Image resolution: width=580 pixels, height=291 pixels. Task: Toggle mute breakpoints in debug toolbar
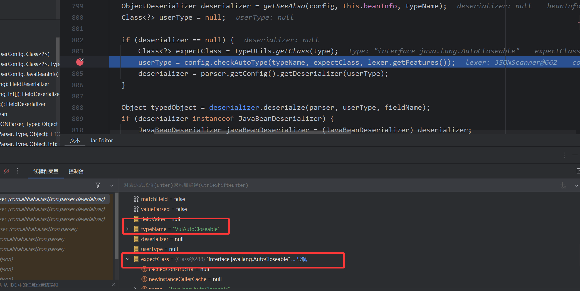[7, 171]
